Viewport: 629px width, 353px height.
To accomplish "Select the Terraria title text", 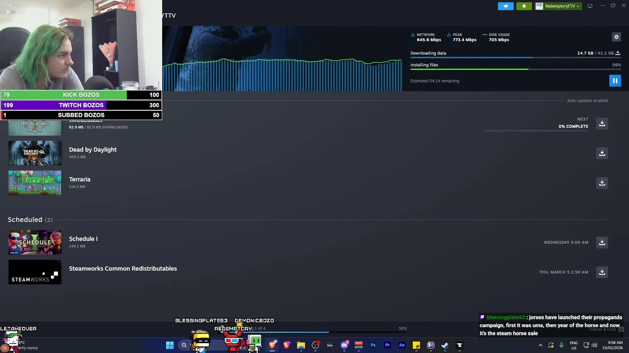I will 80,179.
